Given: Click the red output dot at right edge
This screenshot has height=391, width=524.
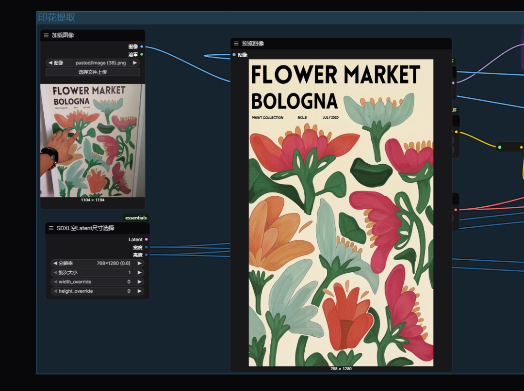Looking at the screenshot, I should pyautogui.click(x=456, y=210).
